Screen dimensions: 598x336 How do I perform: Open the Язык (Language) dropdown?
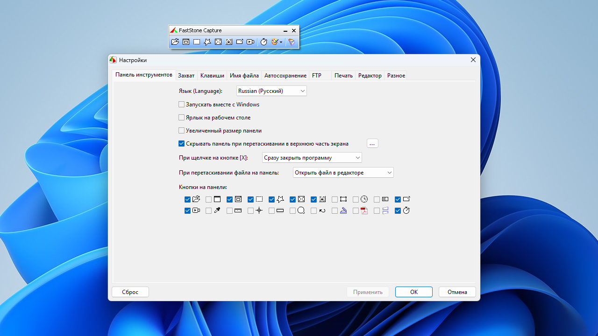click(271, 91)
